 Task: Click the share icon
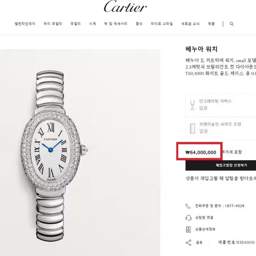188,243
